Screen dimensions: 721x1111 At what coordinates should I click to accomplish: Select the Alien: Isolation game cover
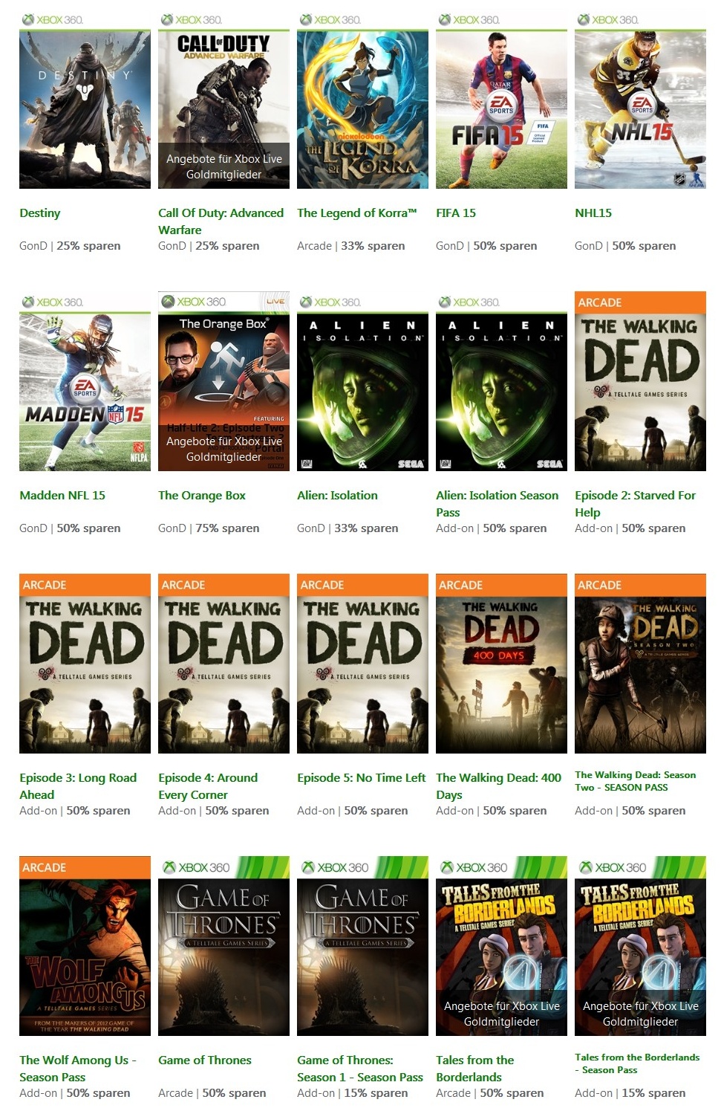[362, 381]
